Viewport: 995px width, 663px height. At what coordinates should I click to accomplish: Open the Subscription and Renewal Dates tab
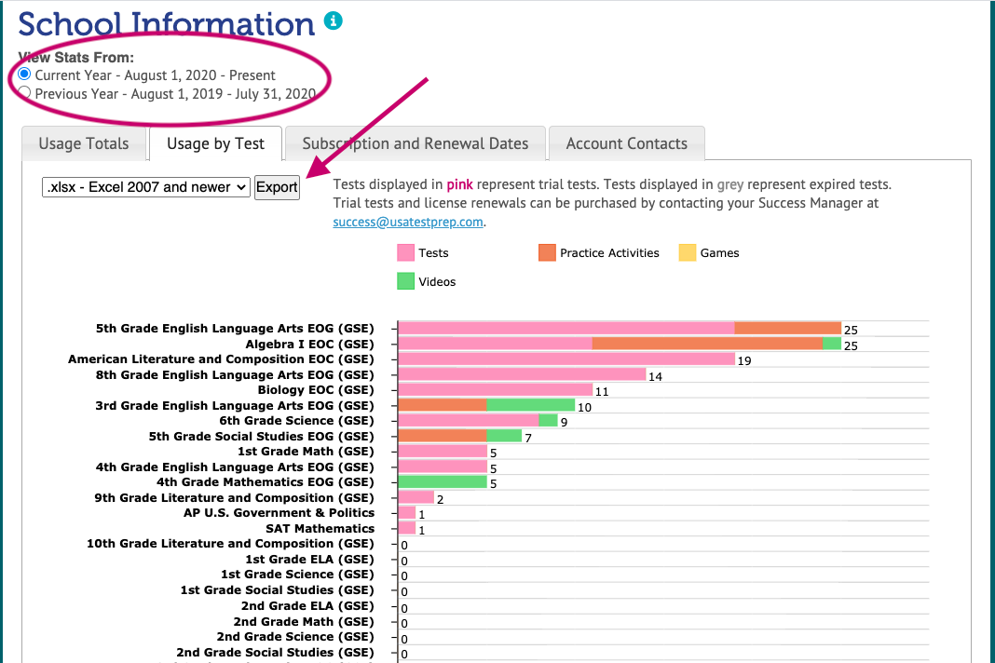click(x=415, y=143)
